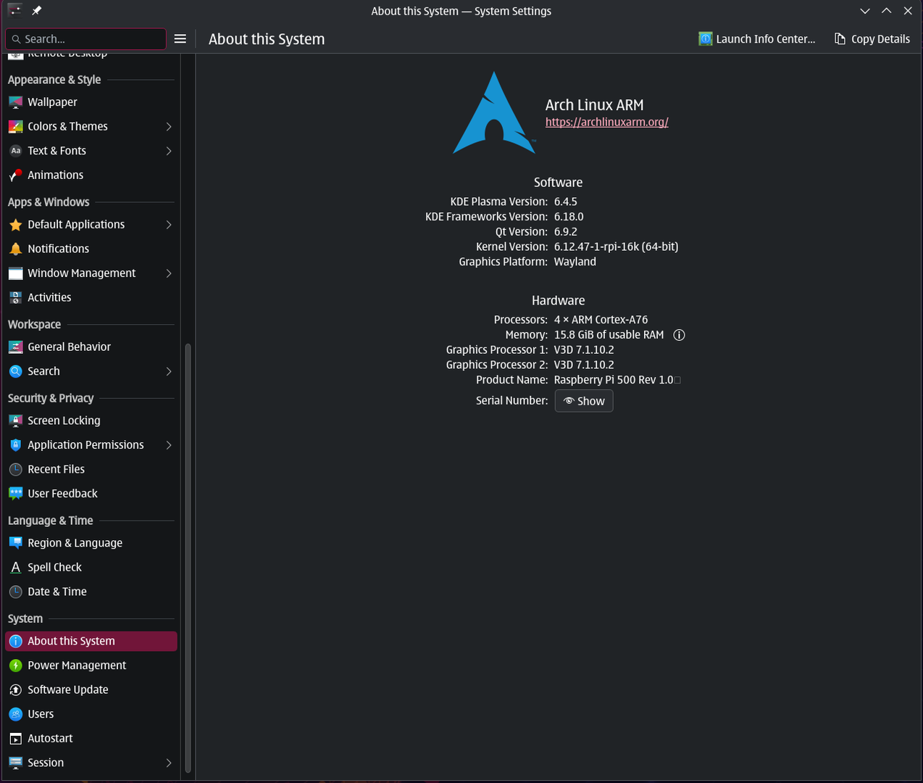The height and width of the screenshot is (783, 923).
Task: Click the Notifications bell icon
Action: pyautogui.click(x=15, y=249)
